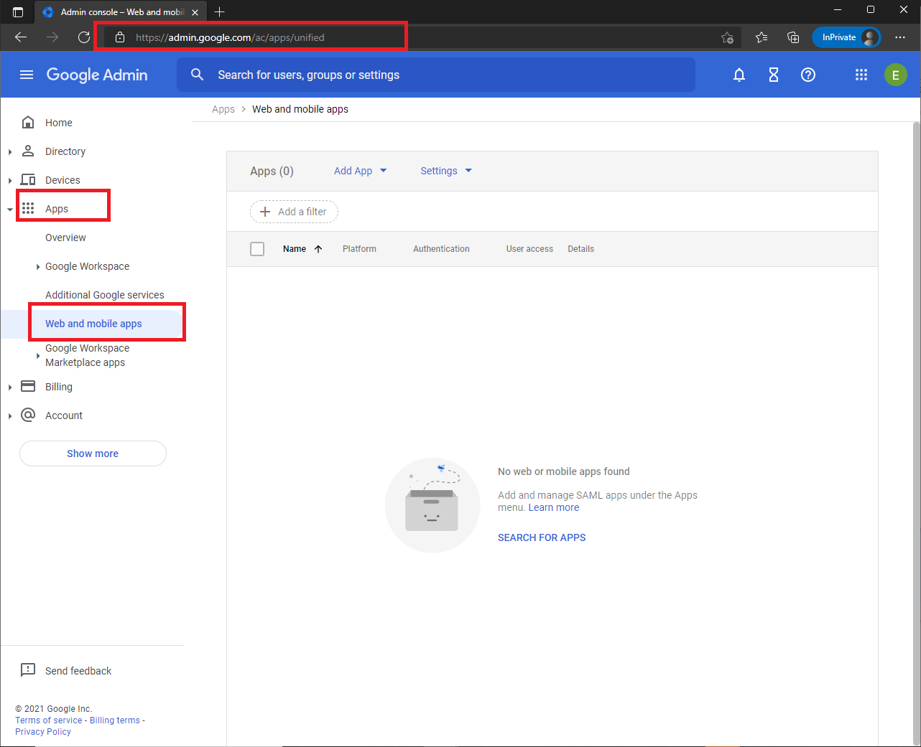Open the browser Collections icon
This screenshot has width=921, height=747.
point(793,37)
